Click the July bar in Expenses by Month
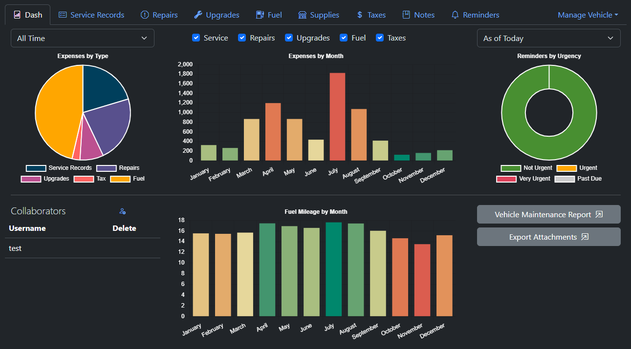This screenshot has width=631, height=349. click(x=337, y=116)
